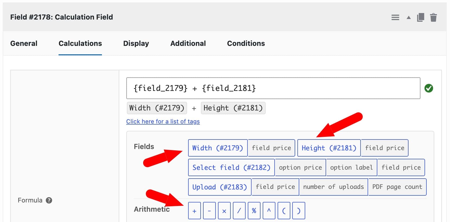
Task: Click the green formula valid checkmark icon
Action: coord(429,88)
